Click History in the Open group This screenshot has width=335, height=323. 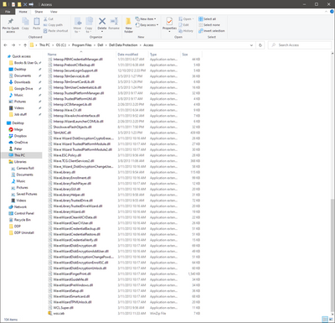coord(186,31)
